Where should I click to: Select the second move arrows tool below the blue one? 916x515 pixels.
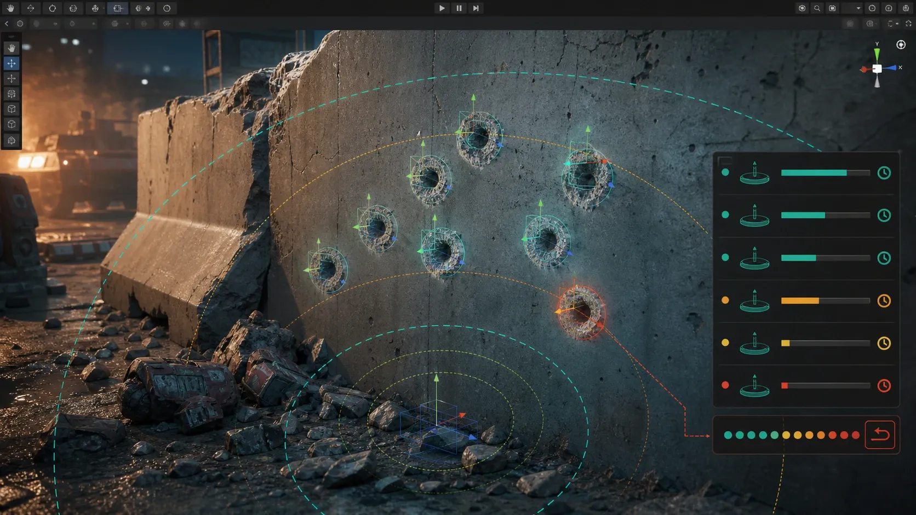12,79
